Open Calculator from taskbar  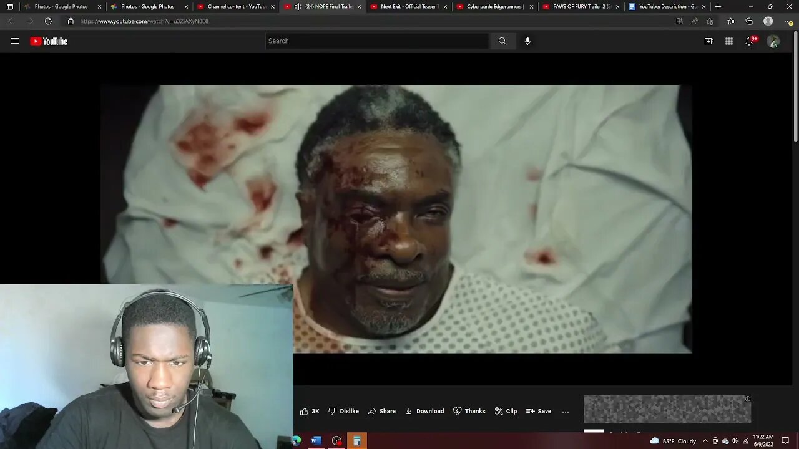[356, 441]
